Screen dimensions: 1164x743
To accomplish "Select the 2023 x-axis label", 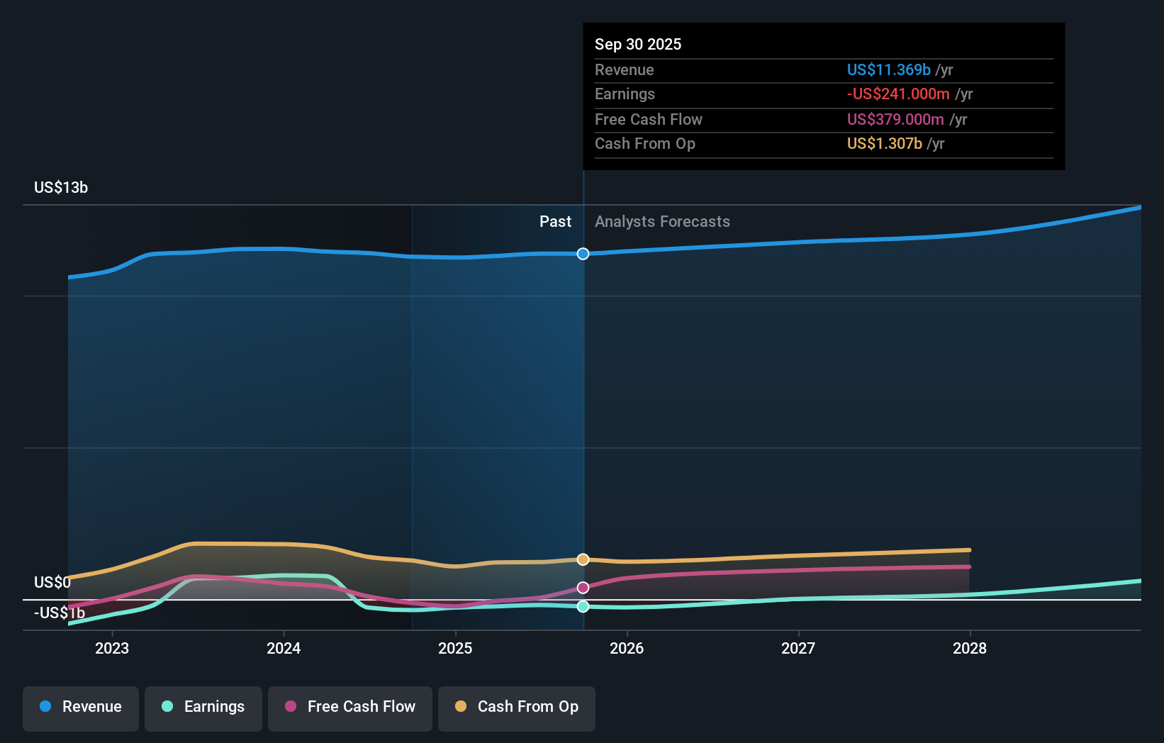I will [112, 648].
